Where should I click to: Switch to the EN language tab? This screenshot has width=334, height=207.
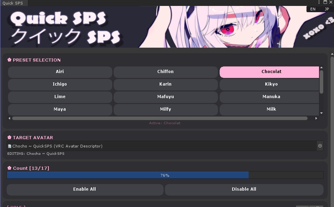pos(313,9)
